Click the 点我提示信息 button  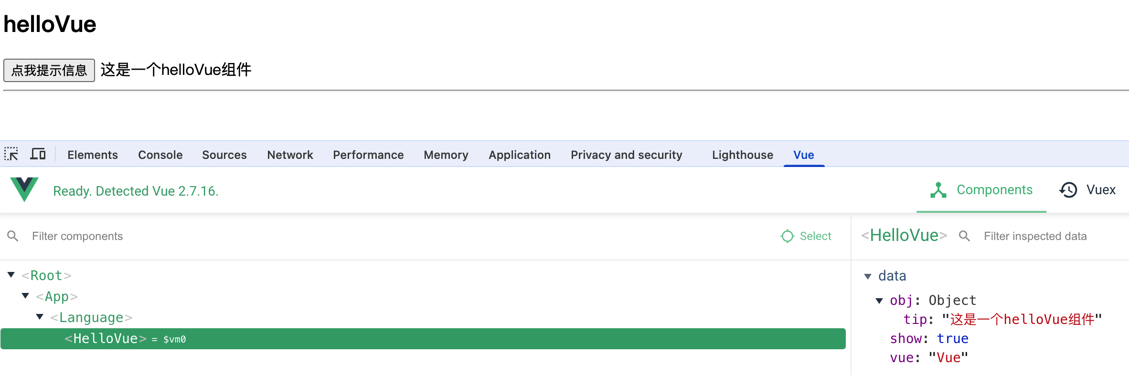pyautogui.click(x=49, y=70)
